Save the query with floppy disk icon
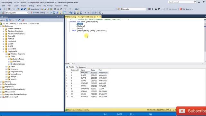Image resolution: width=206 pixels, height=116 pixels. point(22,9)
